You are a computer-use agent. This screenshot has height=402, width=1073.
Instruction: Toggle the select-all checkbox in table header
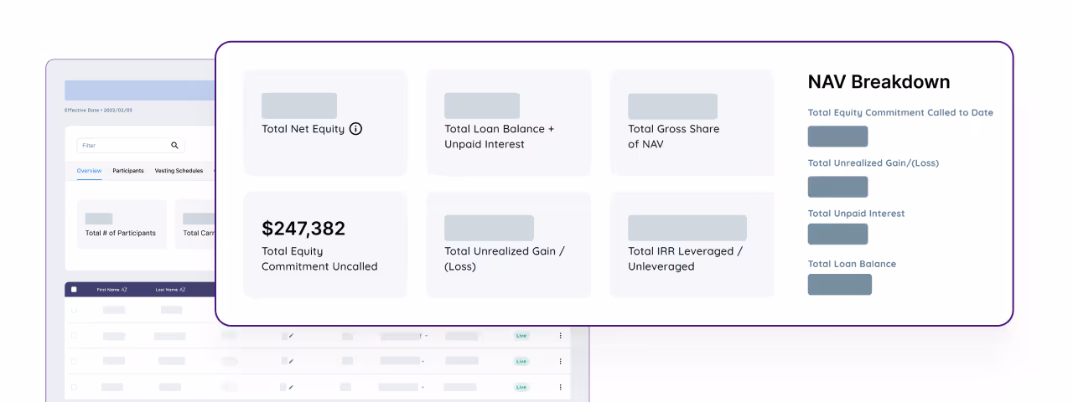[x=74, y=290]
